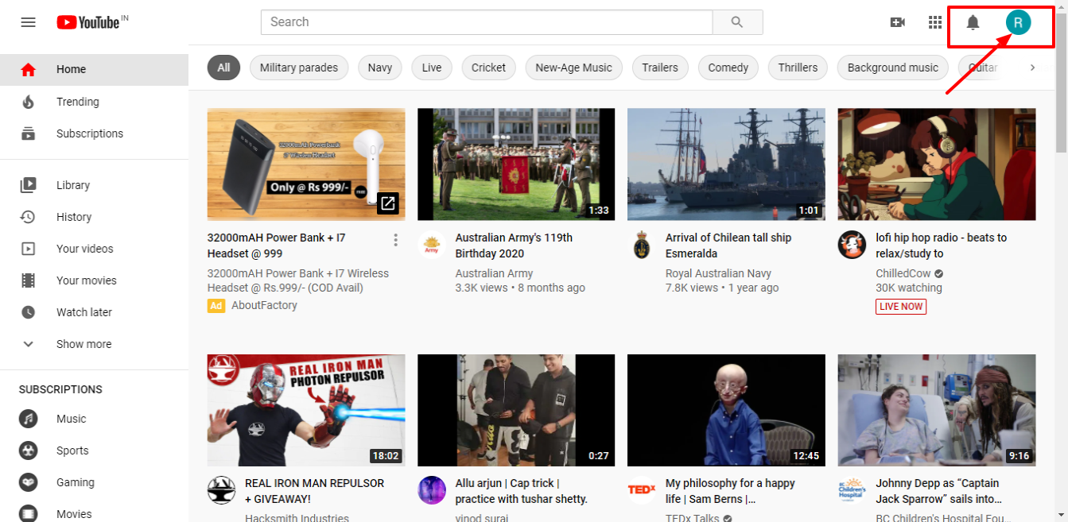Click the Subscriptions icon in sidebar
The image size is (1068, 522).
(29, 133)
